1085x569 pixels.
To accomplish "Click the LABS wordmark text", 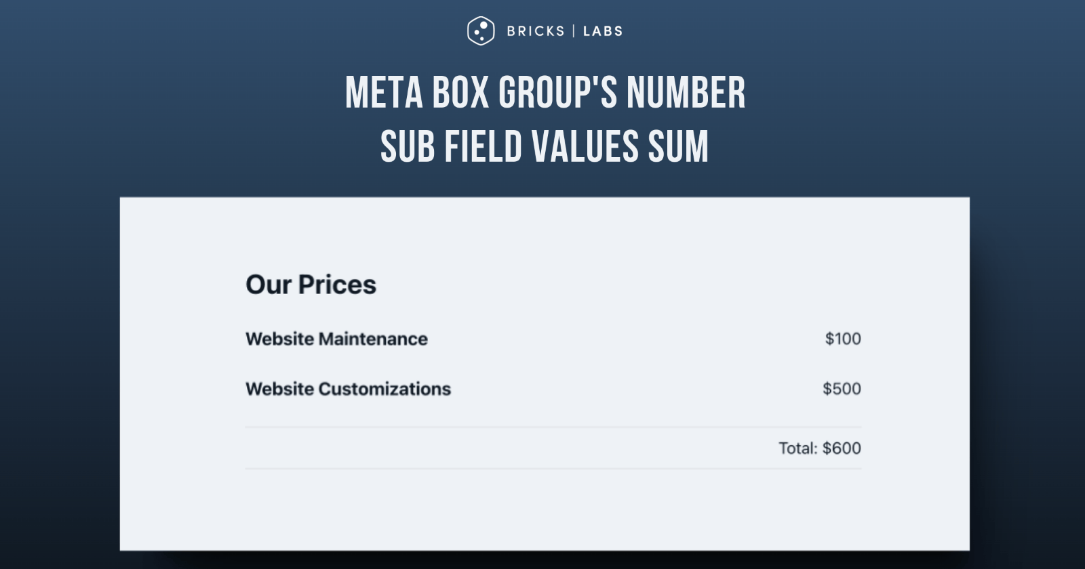I will [603, 31].
